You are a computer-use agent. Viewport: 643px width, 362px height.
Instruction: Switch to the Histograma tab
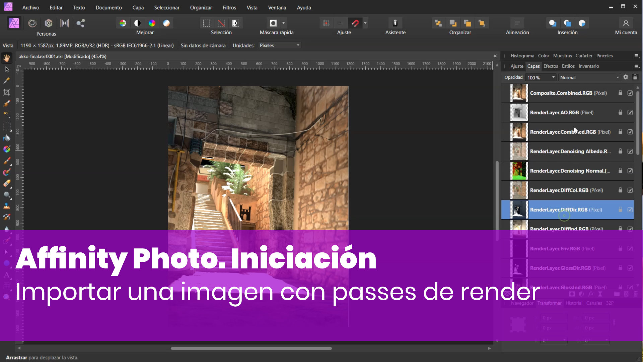point(522,56)
